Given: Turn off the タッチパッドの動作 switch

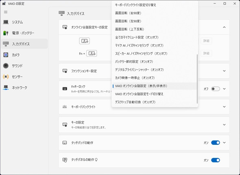Looking at the screenshot, I should tap(215, 143).
